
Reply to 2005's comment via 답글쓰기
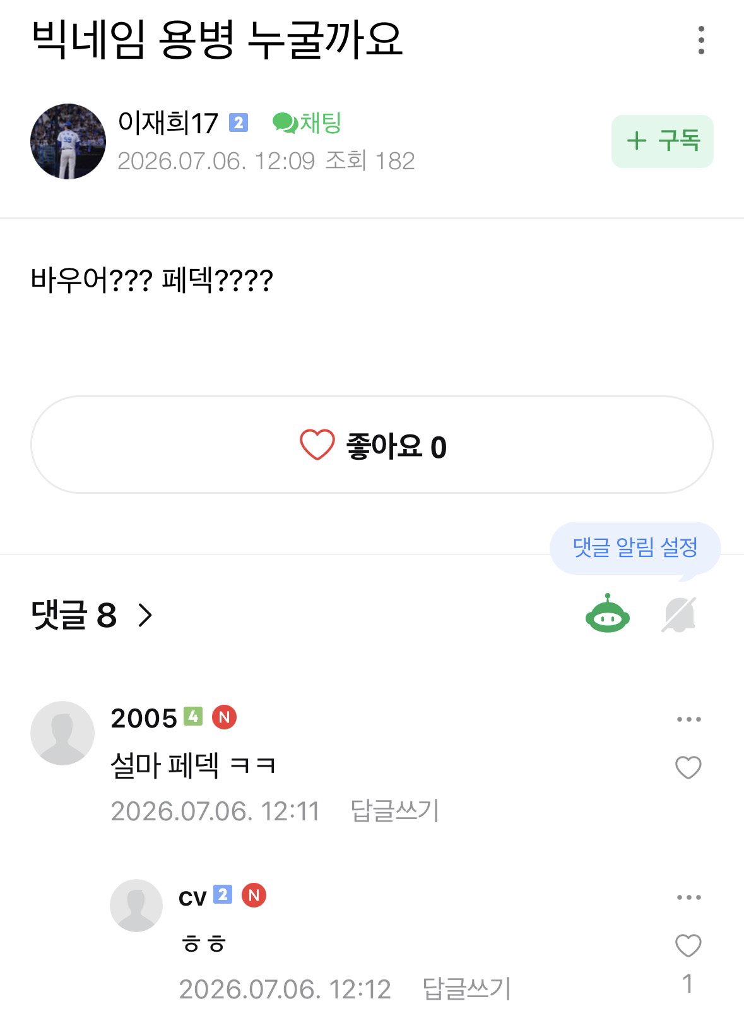pyautogui.click(x=395, y=811)
